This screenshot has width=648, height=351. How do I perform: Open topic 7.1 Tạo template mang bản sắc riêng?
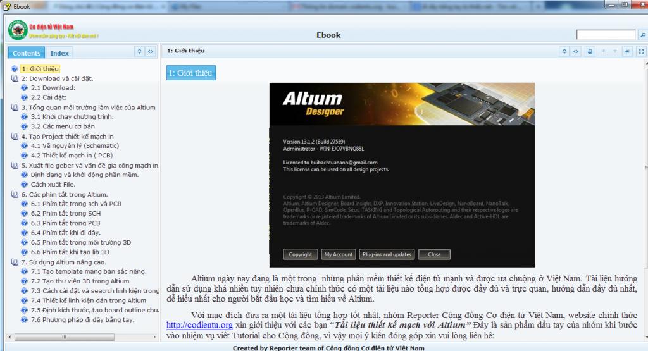click(x=89, y=271)
